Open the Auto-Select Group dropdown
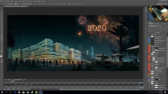 [x=16, y=4]
